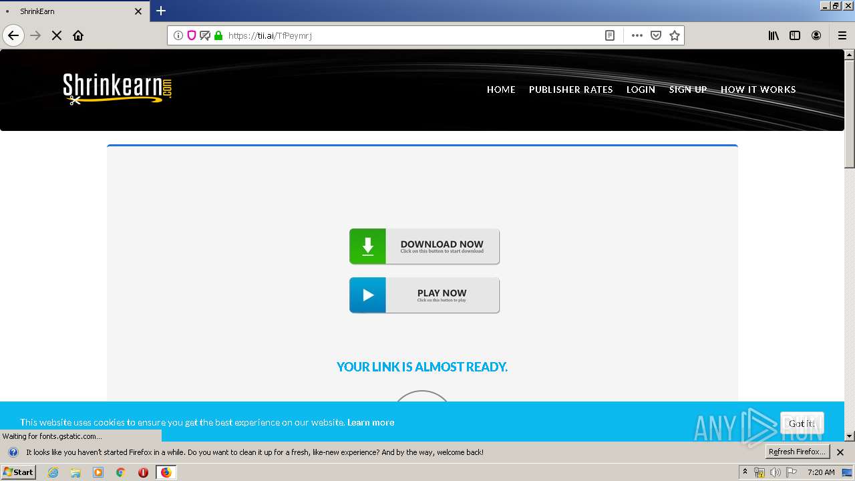Viewport: 855px width, 481px height.
Task: Select the ShrinkEarn browser tab
Action: click(x=74, y=11)
